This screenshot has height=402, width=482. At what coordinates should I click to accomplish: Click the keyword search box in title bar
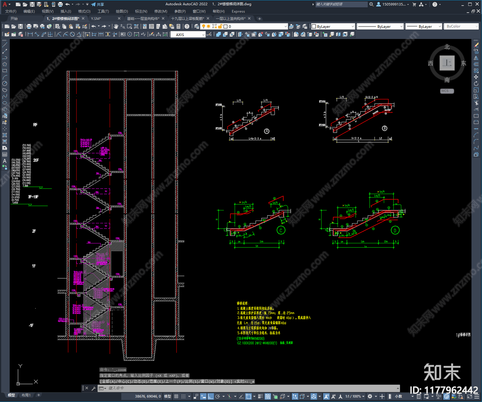click(341, 4)
